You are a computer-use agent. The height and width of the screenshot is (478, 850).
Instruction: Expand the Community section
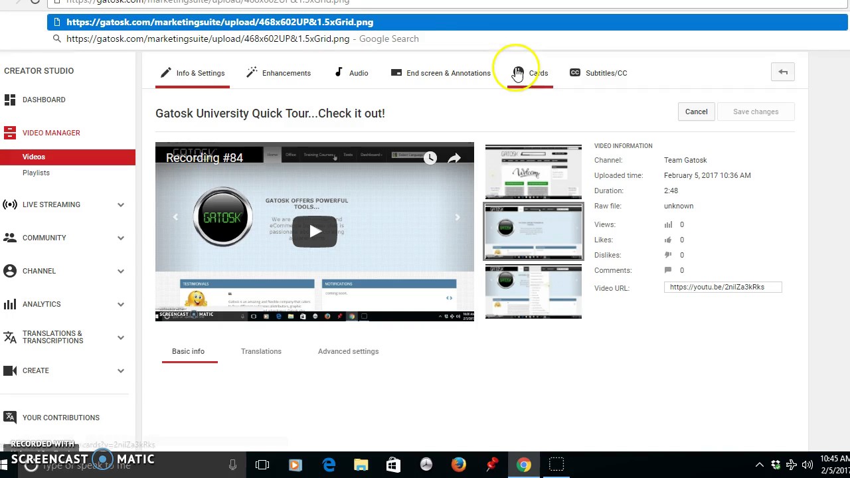point(121,238)
